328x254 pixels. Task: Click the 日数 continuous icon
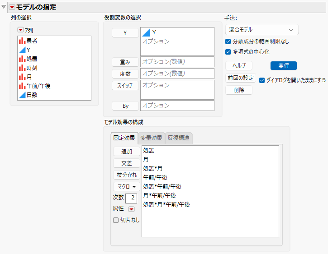[x=22, y=95]
